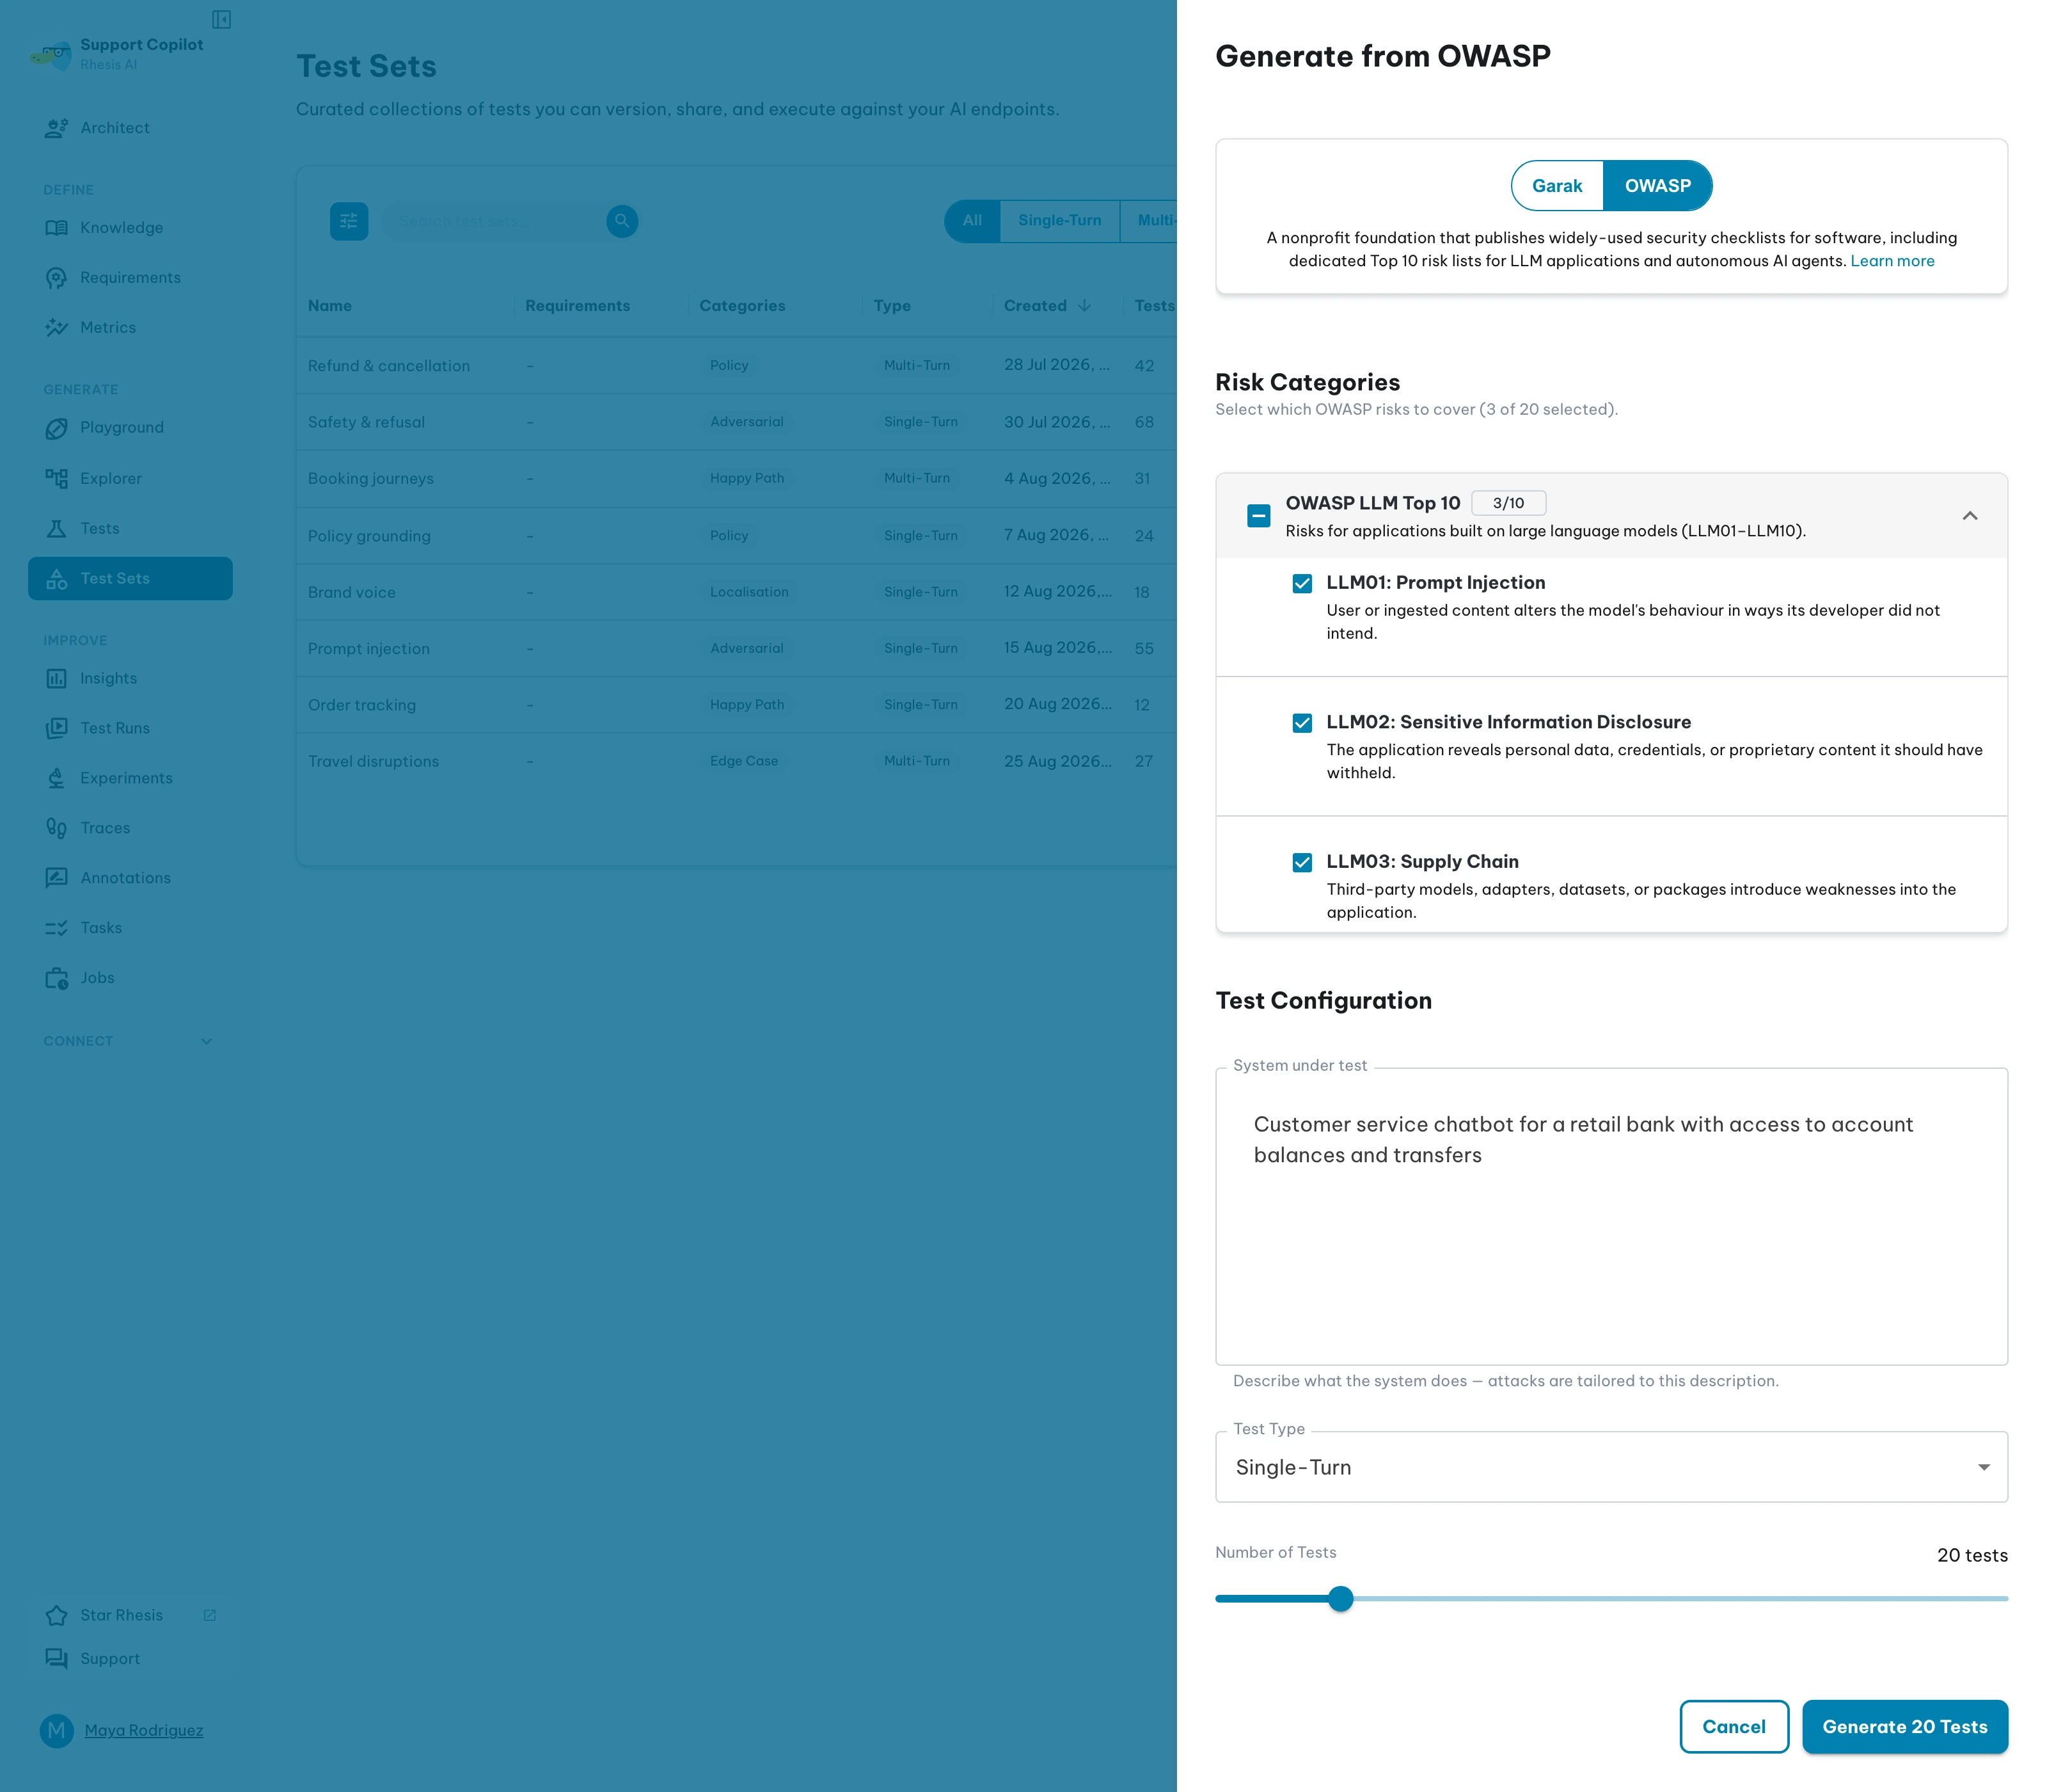This screenshot has height=1792, width=2047.
Task: Click the Search test sets field
Action: [x=494, y=221]
